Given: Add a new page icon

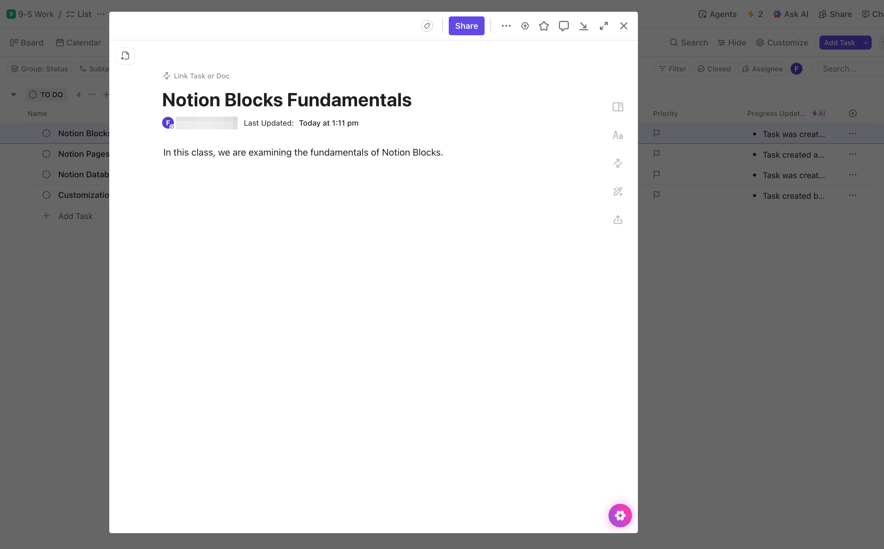Looking at the screenshot, I should click(125, 55).
